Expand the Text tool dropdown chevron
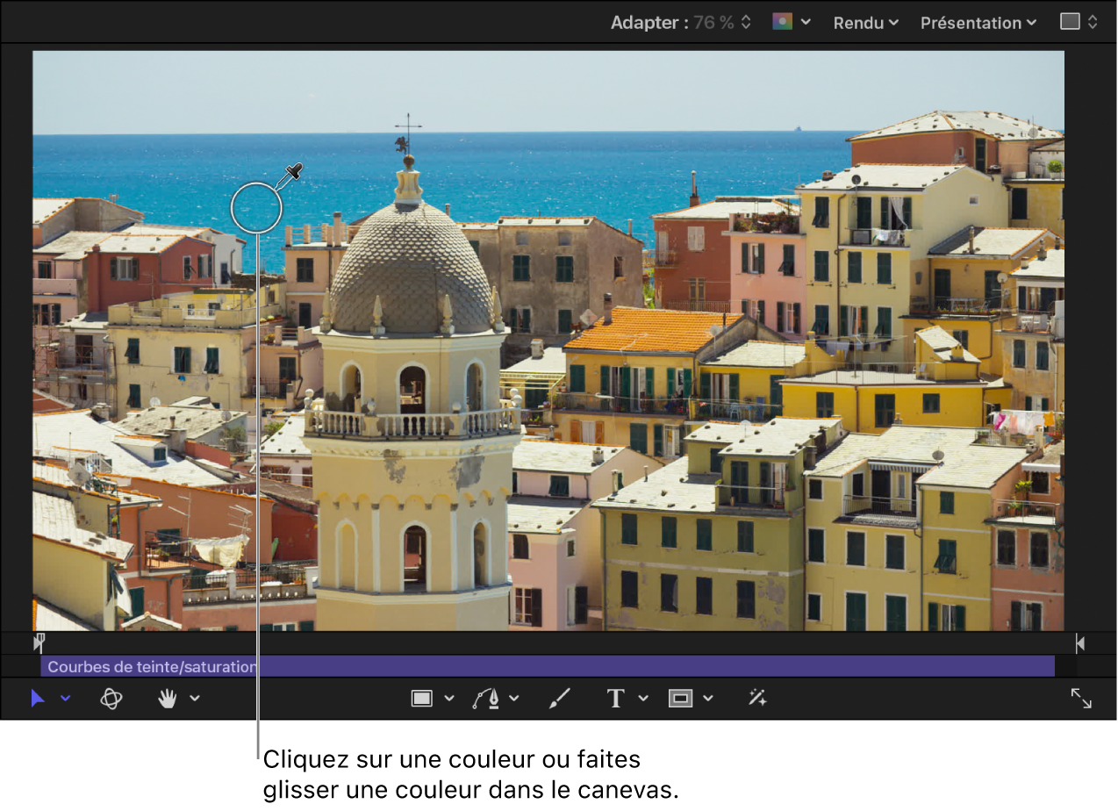 click(x=643, y=699)
